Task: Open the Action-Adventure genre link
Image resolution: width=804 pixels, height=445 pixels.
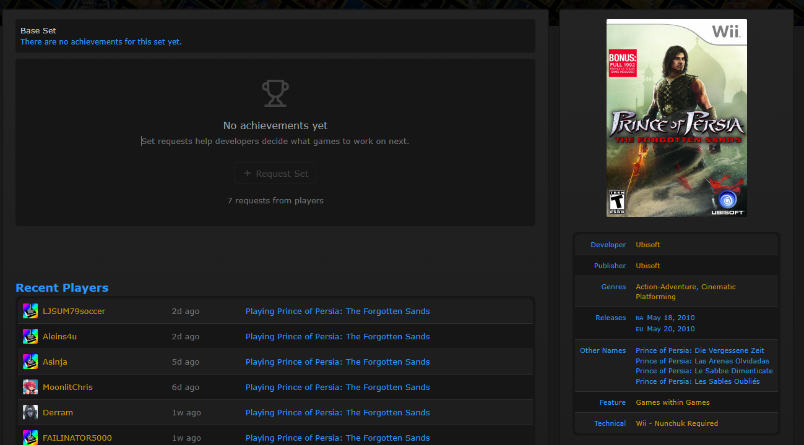Action: [667, 287]
